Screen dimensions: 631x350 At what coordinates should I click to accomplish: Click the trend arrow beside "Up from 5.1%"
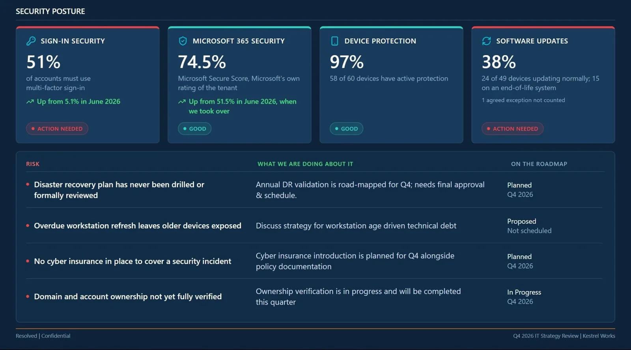point(30,102)
